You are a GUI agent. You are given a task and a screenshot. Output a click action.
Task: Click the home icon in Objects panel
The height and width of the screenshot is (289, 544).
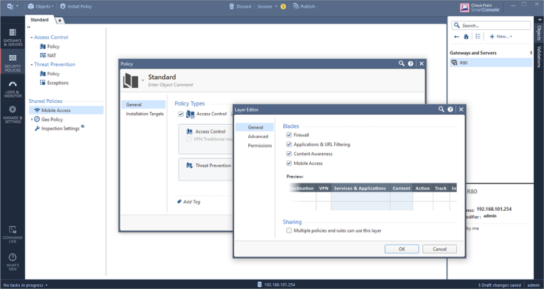coord(466,37)
